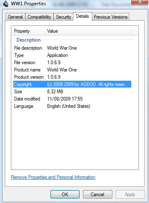Close the WW1 Properties dialog

point(140,2)
